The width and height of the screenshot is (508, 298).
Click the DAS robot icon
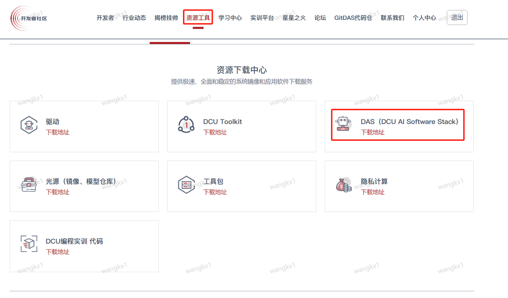point(344,125)
